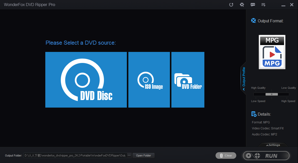Click the Open Folder button
Image resolution: width=298 pixels, height=163 pixels.
pos(143,155)
